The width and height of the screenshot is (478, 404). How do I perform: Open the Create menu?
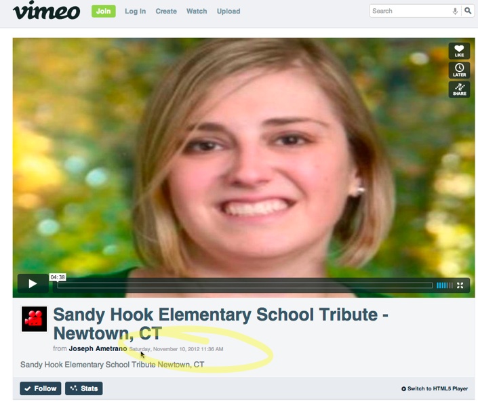click(166, 12)
